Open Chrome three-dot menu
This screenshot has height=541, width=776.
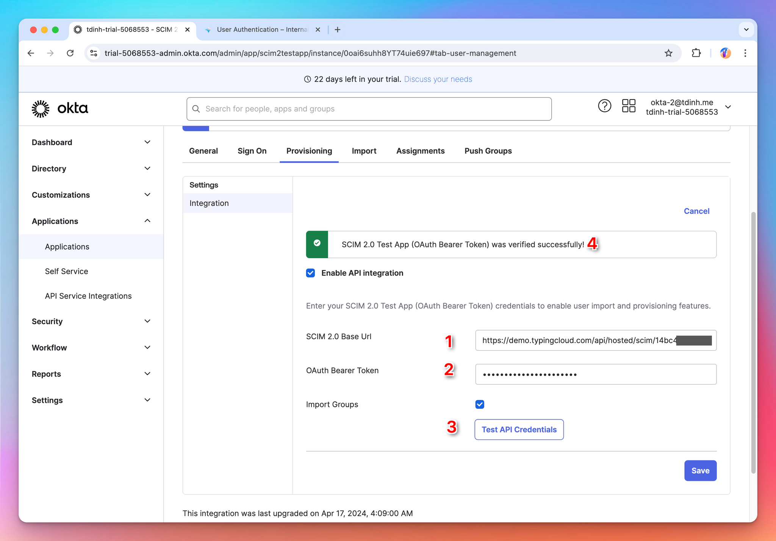pos(745,53)
